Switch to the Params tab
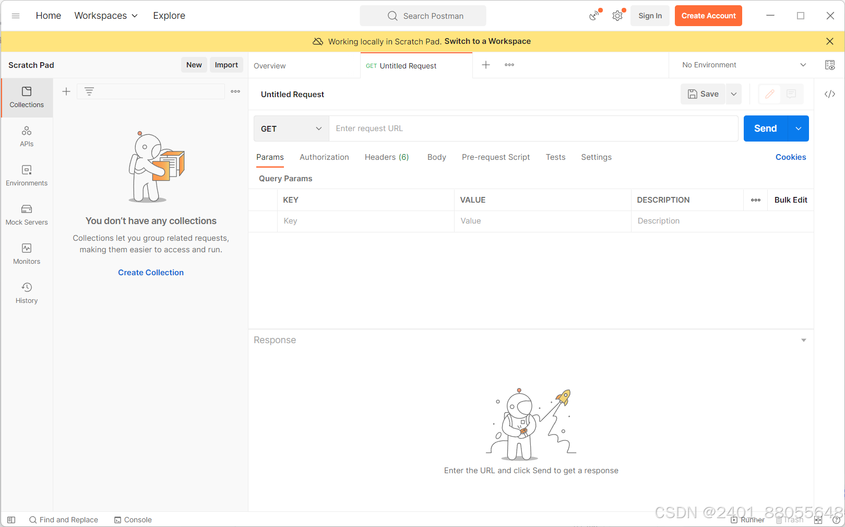 tap(270, 157)
